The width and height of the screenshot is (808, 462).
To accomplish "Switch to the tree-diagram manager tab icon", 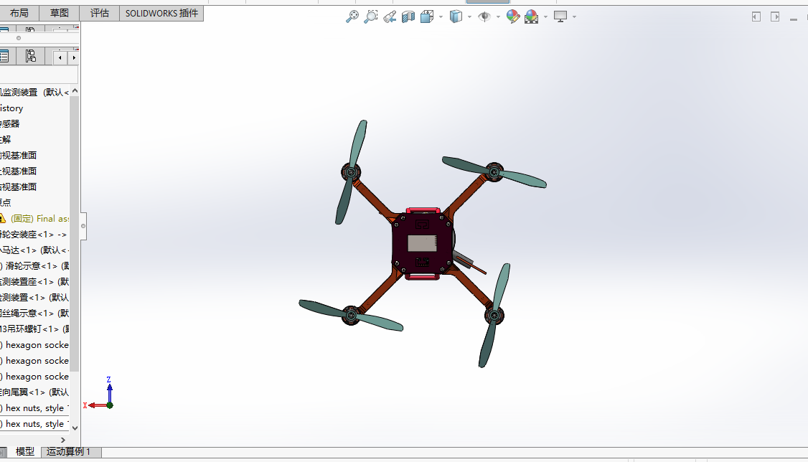I will tap(30, 56).
